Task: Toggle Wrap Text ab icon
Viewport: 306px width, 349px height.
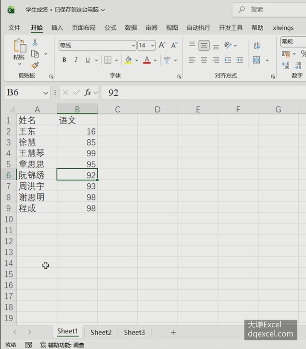Action: pyautogui.click(x=257, y=45)
